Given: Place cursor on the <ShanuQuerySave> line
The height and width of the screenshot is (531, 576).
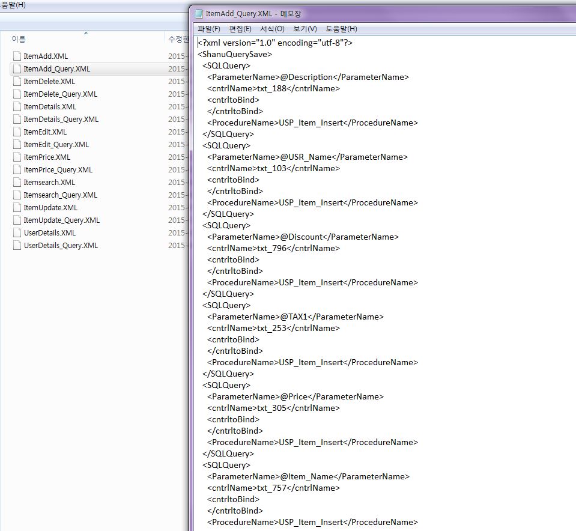Looking at the screenshot, I should click(x=235, y=54).
